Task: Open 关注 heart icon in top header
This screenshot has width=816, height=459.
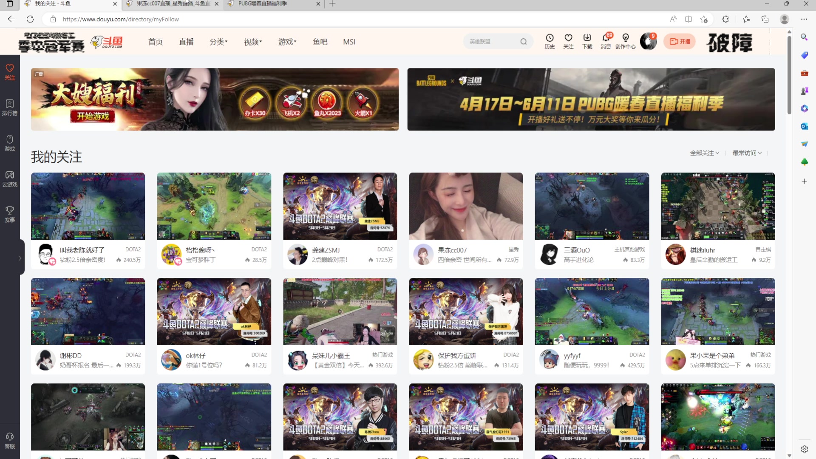Action: click(x=568, y=41)
